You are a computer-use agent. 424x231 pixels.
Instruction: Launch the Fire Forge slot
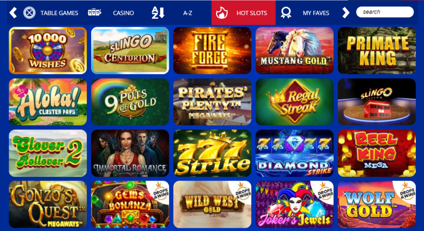point(212,50)
